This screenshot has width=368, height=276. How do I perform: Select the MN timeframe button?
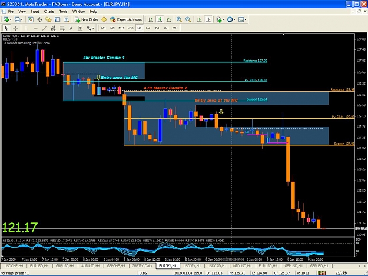coord(175,28)
